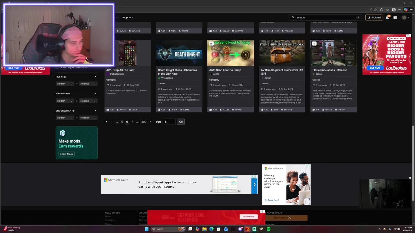
Task: Click download count icon on Death Knight Class card
Action: 169,110
